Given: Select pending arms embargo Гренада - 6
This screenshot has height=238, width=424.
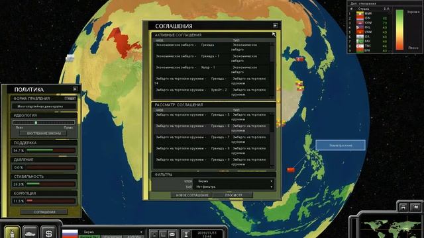Looking at the screenshot, I should (x=212, y=128).
